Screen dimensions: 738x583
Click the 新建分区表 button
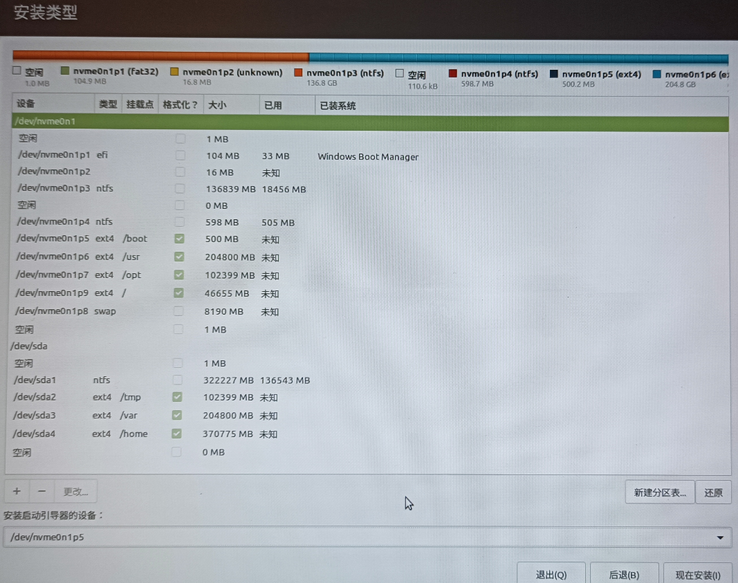pos(659,492)
